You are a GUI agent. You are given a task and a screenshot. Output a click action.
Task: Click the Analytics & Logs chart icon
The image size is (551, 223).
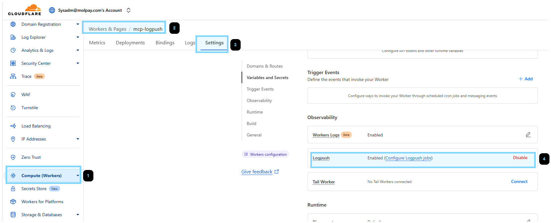coord(13,50)
